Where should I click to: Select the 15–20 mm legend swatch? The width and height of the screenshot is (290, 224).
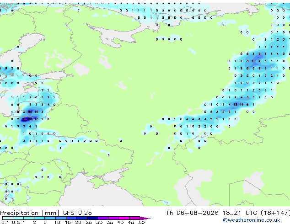71,218
